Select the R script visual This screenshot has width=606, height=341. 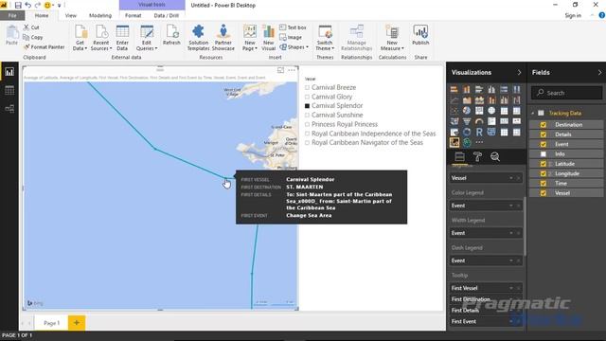coord(479,132)
